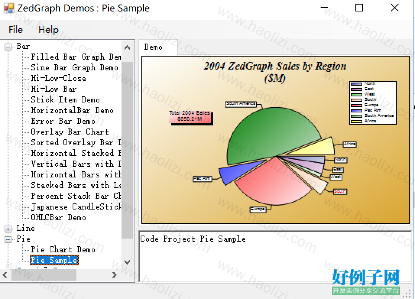Select the Hi-Low Bar item
The image size is (415, 299).
[x=54, y=89]
